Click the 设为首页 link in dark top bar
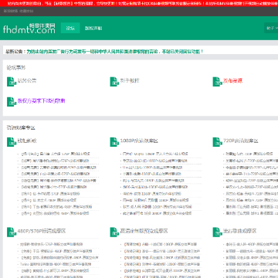 click(11, 12)
